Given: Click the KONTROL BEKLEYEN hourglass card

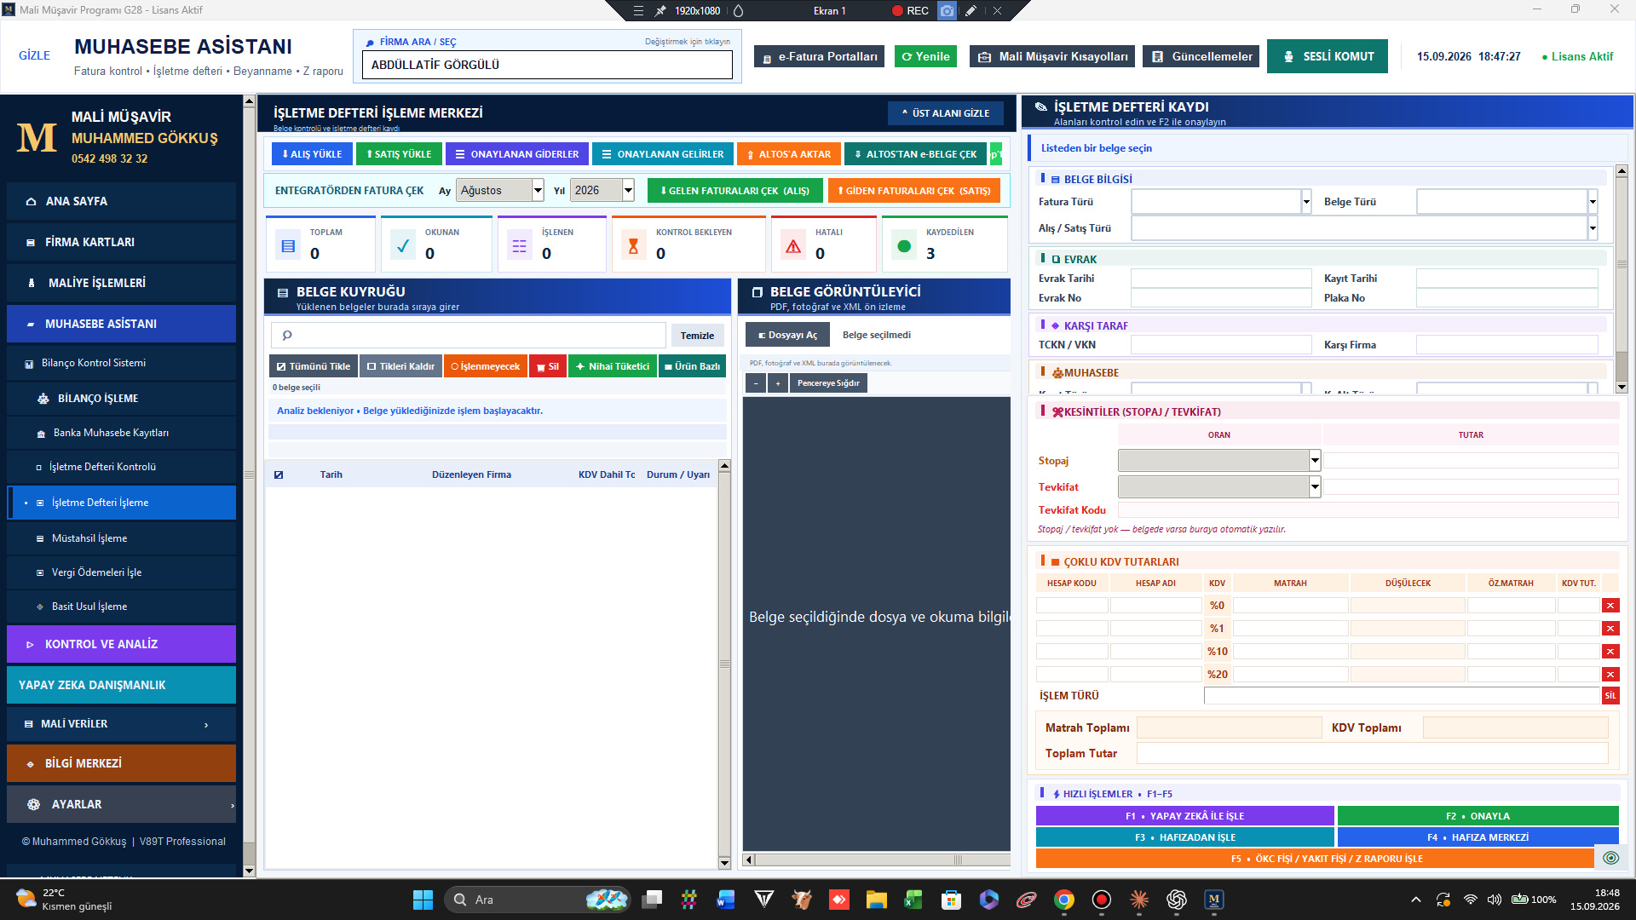Looking at the screenshot, I should click(688, 244).
